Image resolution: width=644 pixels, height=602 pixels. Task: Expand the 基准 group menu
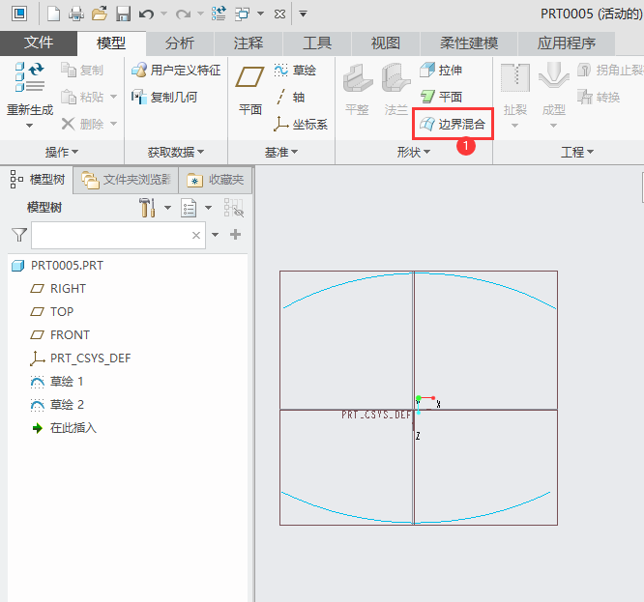[x=281, y=153]
